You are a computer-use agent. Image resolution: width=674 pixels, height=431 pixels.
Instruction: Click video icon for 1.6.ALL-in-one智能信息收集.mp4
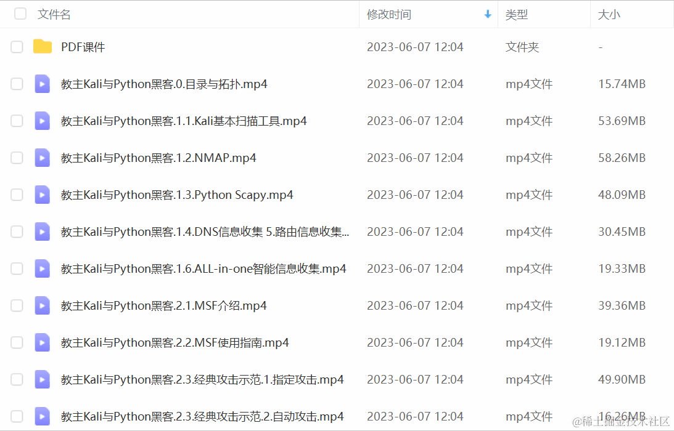(x=42, y=268)
